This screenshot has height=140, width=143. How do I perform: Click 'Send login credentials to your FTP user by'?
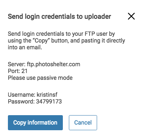(61, 34)
